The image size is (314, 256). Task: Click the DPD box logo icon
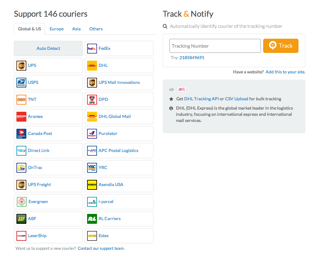pos(92,99)
